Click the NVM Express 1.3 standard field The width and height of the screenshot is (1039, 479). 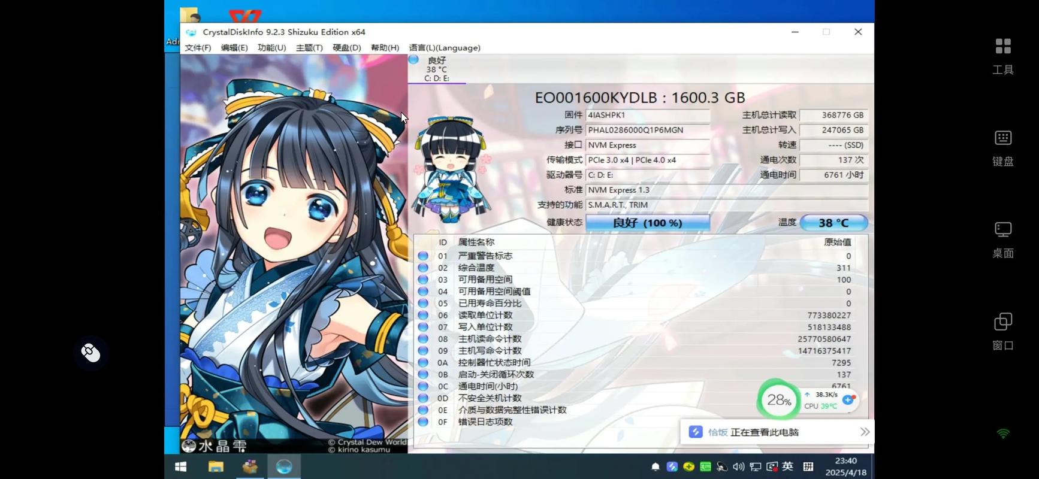pos(727,190)
